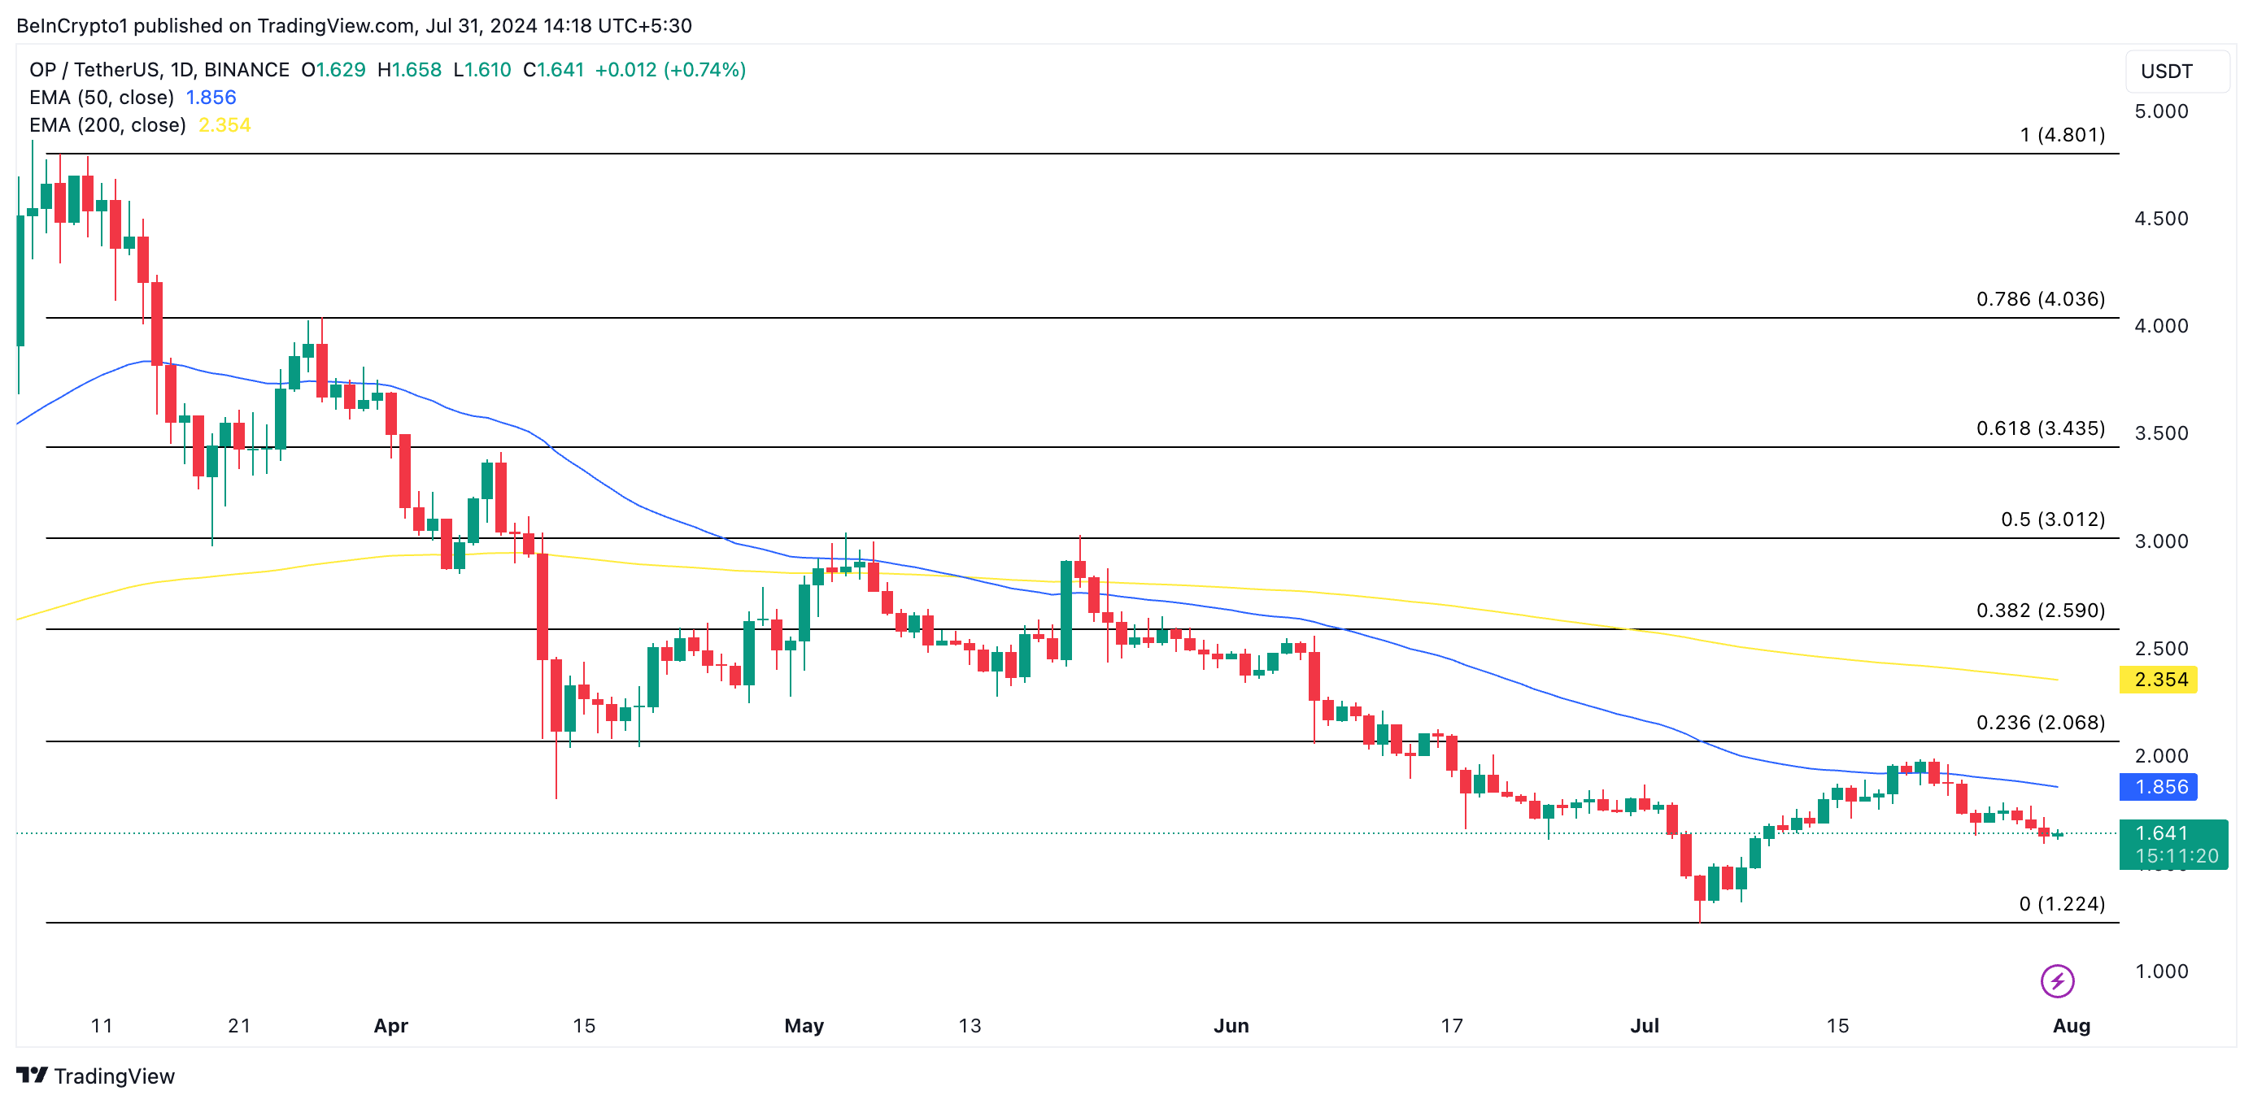The height and width of the screenshot is (1104, 2253).
Task: Click the 0.236 (2.068) Fibonacci label
Action: coord(2040,722)
